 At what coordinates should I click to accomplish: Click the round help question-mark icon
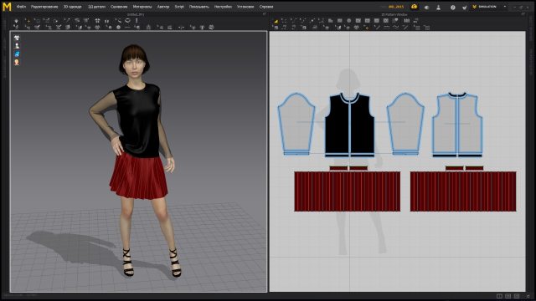coord(452,7)
